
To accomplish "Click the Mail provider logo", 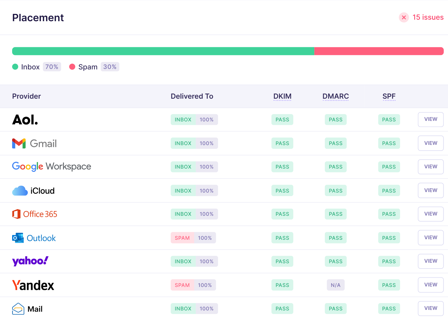I will [x=27, y=309].
